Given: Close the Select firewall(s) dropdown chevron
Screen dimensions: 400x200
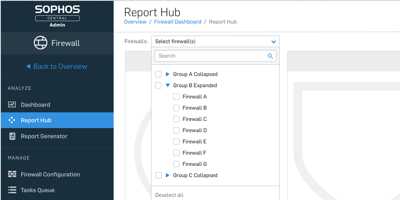Looking at the screenshot, I should [x=274, y=41].
